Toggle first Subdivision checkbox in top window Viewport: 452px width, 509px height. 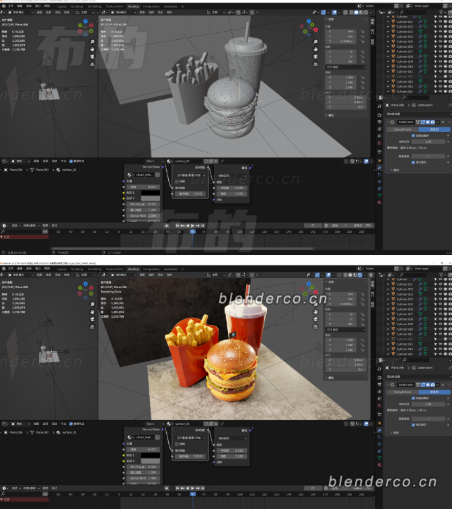[413, 136]
